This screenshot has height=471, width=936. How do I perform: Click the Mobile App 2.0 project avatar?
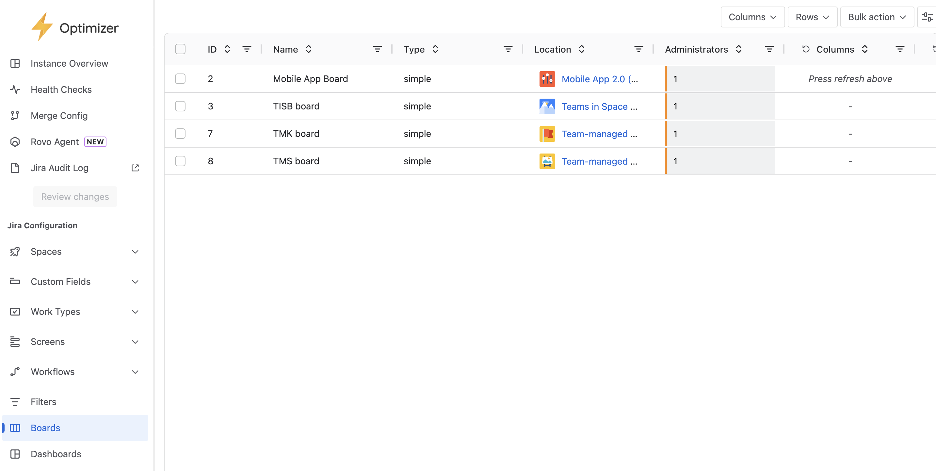coord(547,79)
